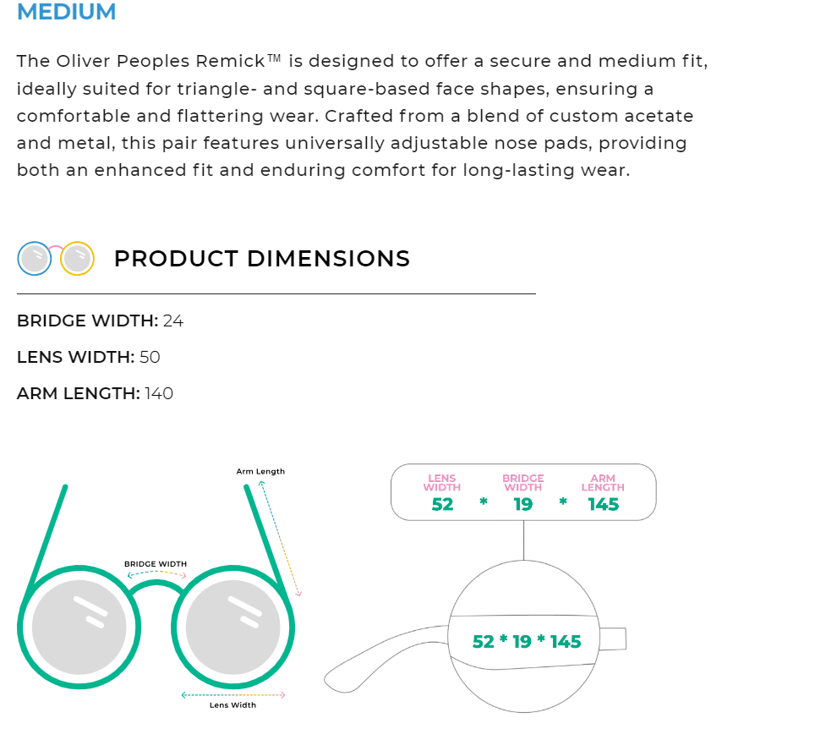The width and height of the screenshot is (815, 729).
Task: Click the number 19 under pink Bridge Width
Action: [x=523, y=505]
